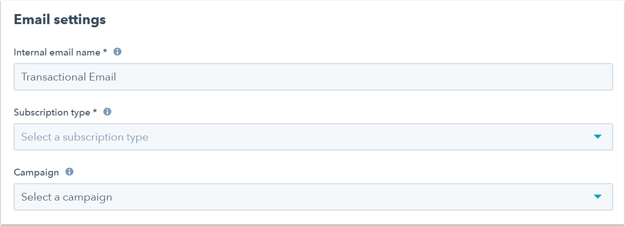625x226 pixels.
Task: Click placeholder text 'Select a subscription type'
Action: [85, 137]
